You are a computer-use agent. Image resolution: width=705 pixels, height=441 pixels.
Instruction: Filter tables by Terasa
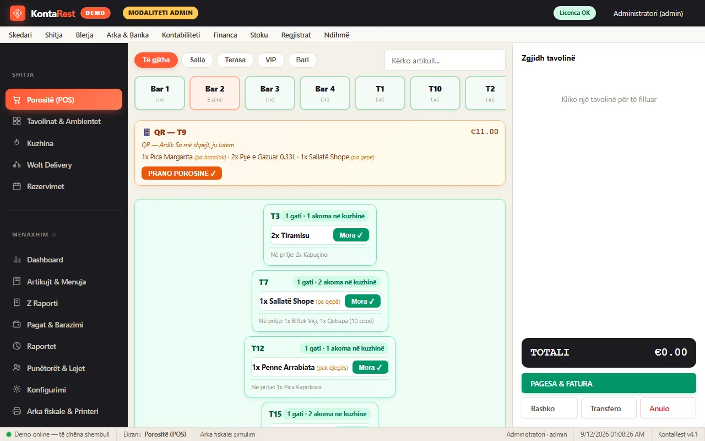click(235, 60)
